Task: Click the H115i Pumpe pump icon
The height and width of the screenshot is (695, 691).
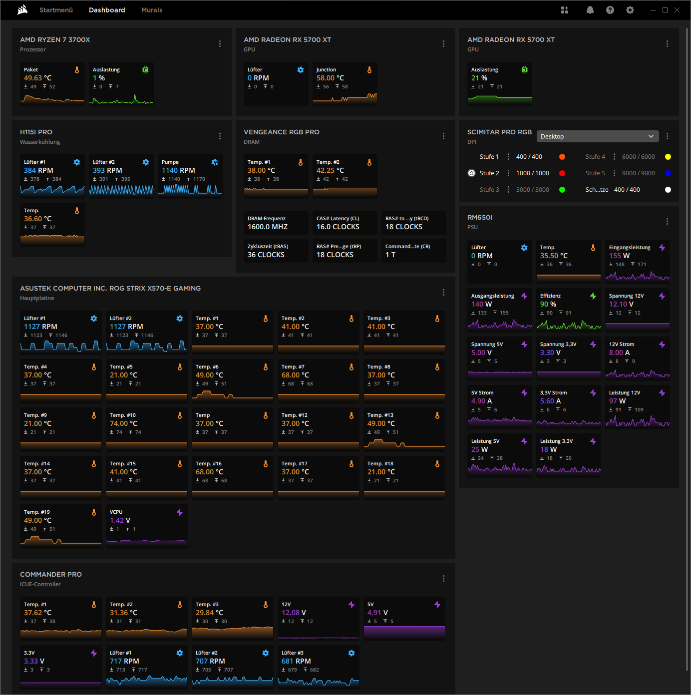Action: click(215, 163)
